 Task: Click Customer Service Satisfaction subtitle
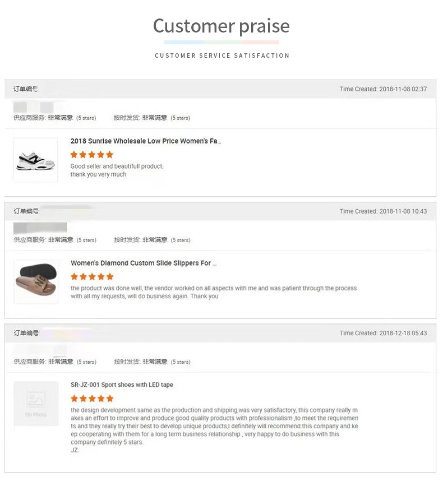222,55
